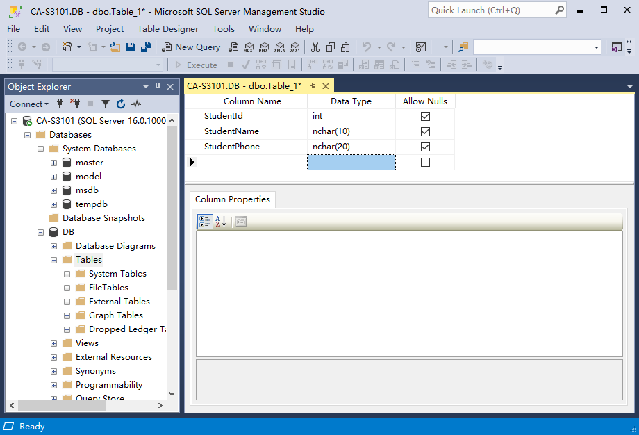Collapse the Tables folder node
Screen dimensions: 639x435
pos(53,260)
